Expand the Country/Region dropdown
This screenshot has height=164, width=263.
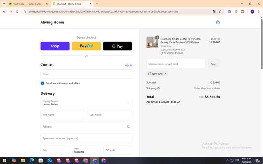[86, 103]
